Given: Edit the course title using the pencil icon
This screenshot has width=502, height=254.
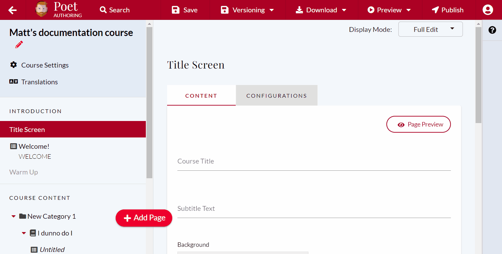Looking at the screenshot, I should [x=19, y=45].
